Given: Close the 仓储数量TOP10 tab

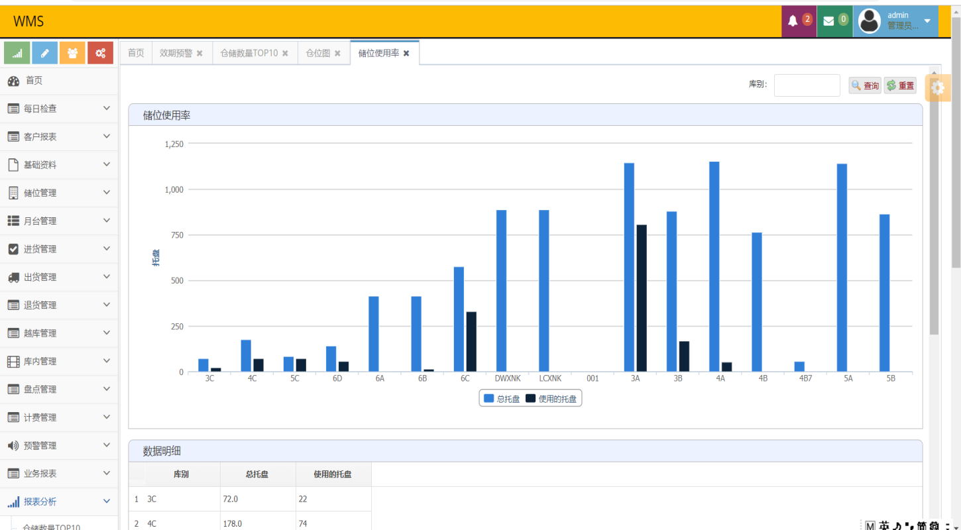Looking at the screenshot, I should click(x=285, y=53).
